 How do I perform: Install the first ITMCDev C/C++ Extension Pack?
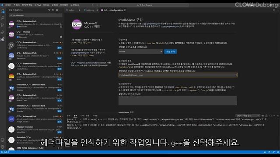click(59, 90)
